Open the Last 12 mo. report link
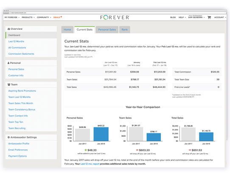Image resolution: width=230 pixels, height=174 pixels. click(x=90, y=164)
